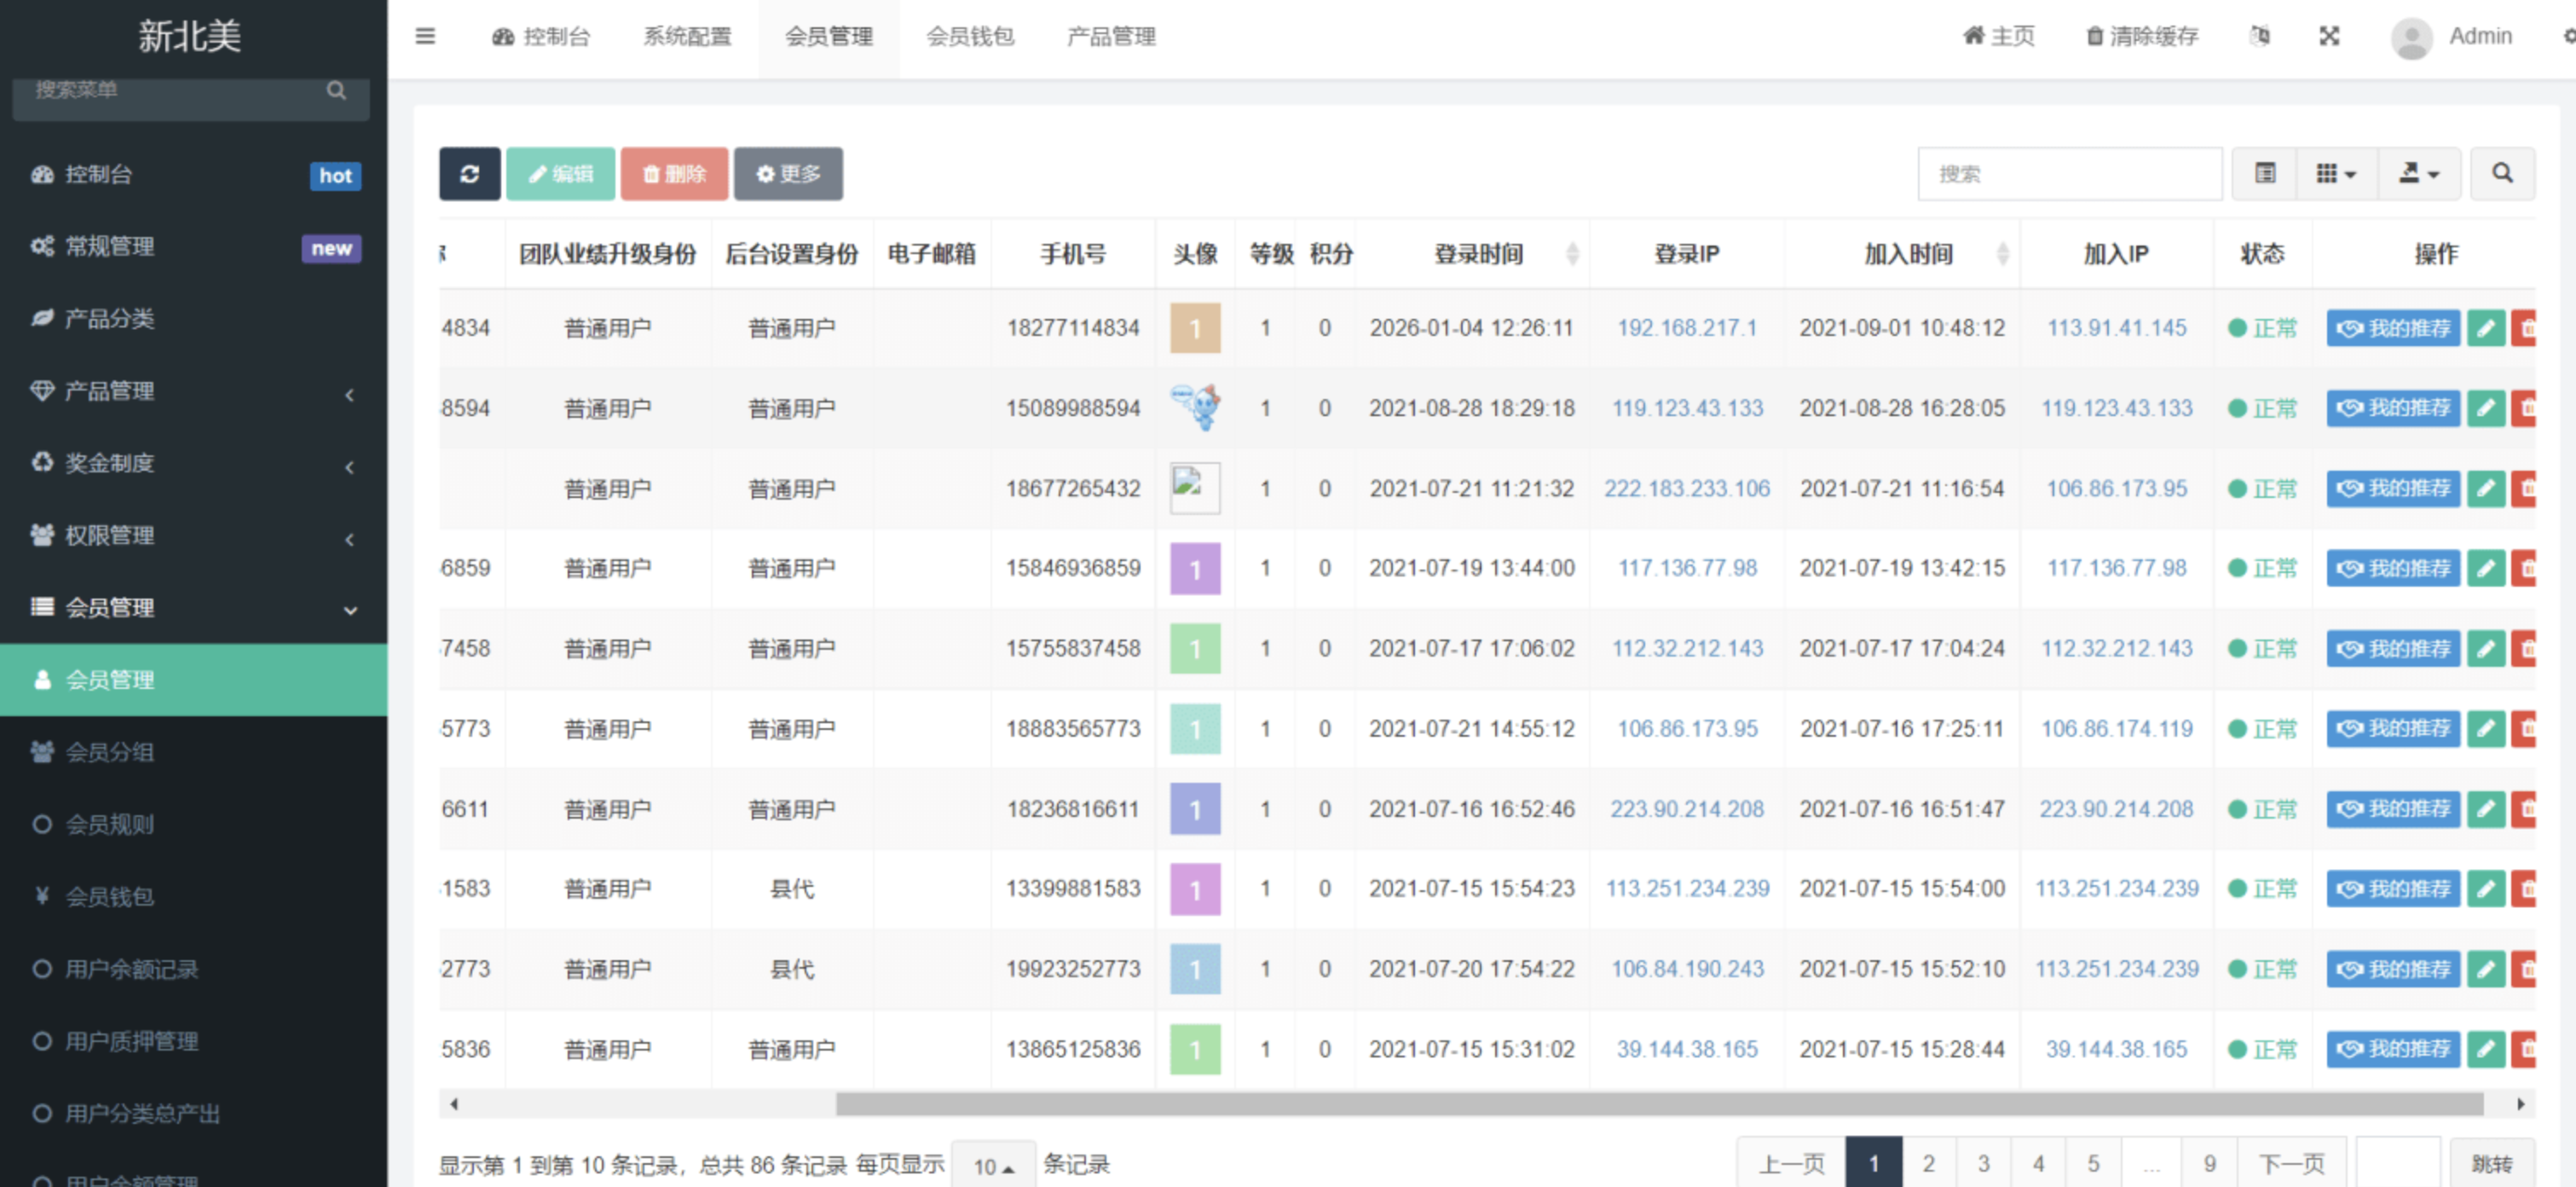Click the 正常 status toggle for 15089988594
The width and height of the screenshot is (2576, 1187).
point(2263,408)
